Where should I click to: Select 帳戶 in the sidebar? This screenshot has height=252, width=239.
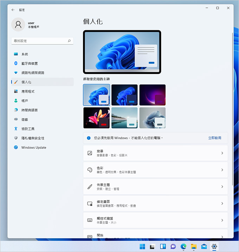click(43, 101)
